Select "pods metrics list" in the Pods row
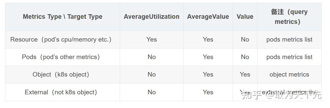 click(x=289, y=57)
